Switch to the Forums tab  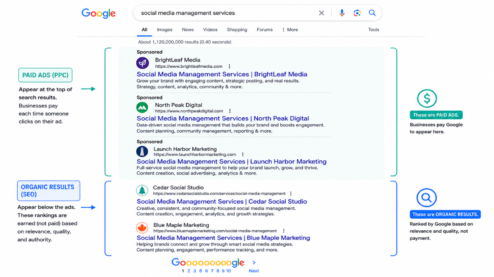point(265,30)
